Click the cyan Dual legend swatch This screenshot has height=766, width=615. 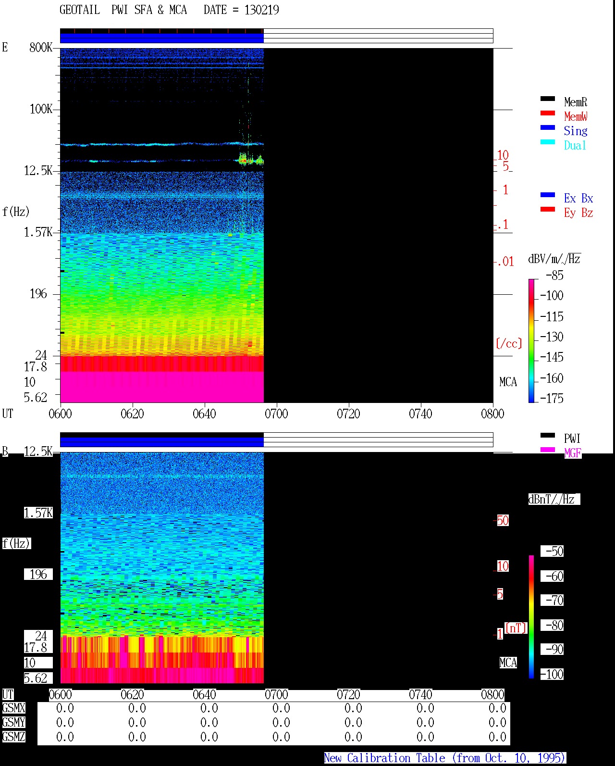pos(548,142)
